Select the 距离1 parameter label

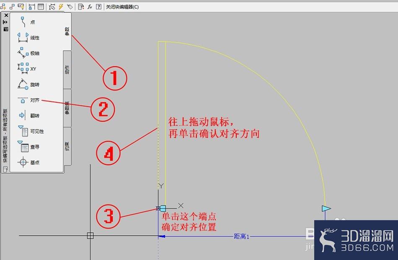pos(241,237)
